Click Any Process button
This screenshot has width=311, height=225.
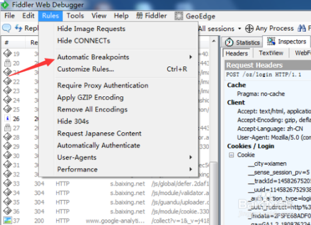click(x=269, y=29)
